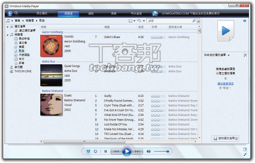Screen dimensions: 255x163
Task: Skip to the previous track
Action: tap(116, 152)
